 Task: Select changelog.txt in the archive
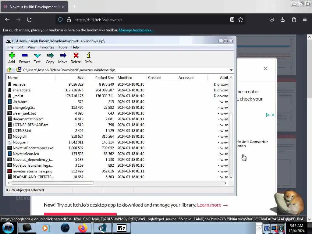coord(24,108)
